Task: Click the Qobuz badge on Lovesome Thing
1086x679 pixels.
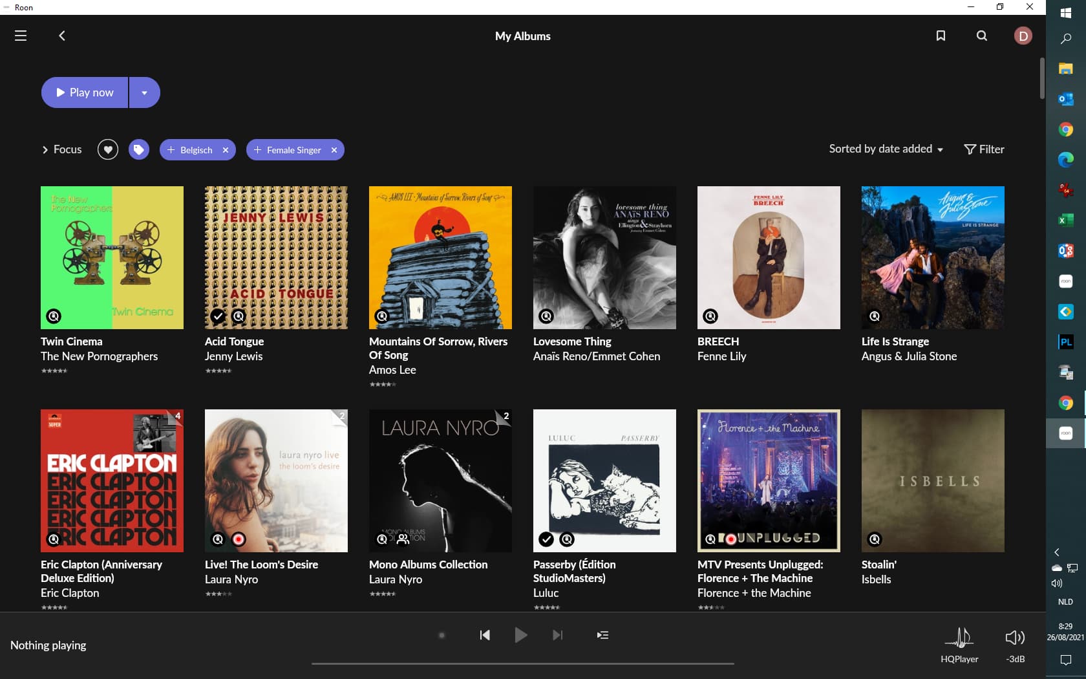Action: point(546,316)
